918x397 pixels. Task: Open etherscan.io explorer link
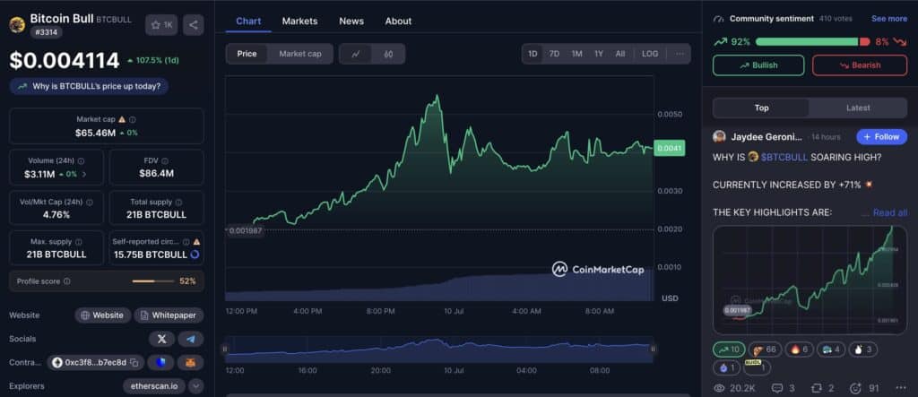point(154,386)
